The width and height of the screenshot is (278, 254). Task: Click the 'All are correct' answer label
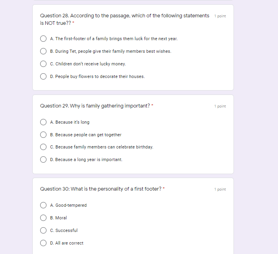click(67, 243)
